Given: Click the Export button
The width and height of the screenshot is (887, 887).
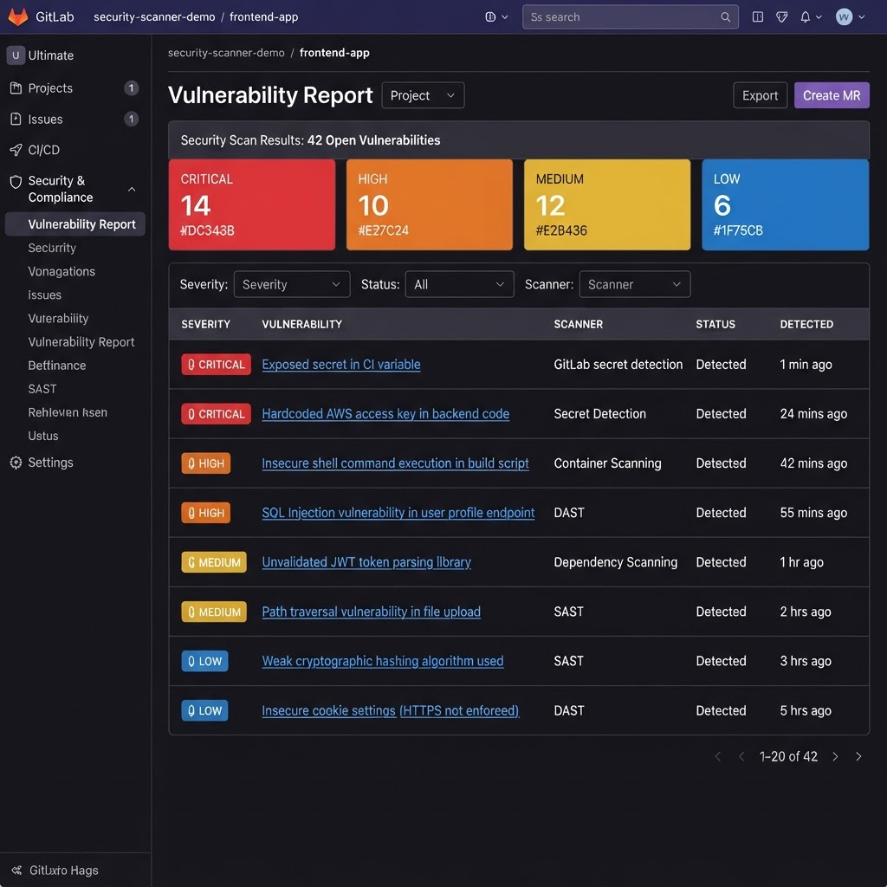Looking at the screenshot, I should click(761, 95).
